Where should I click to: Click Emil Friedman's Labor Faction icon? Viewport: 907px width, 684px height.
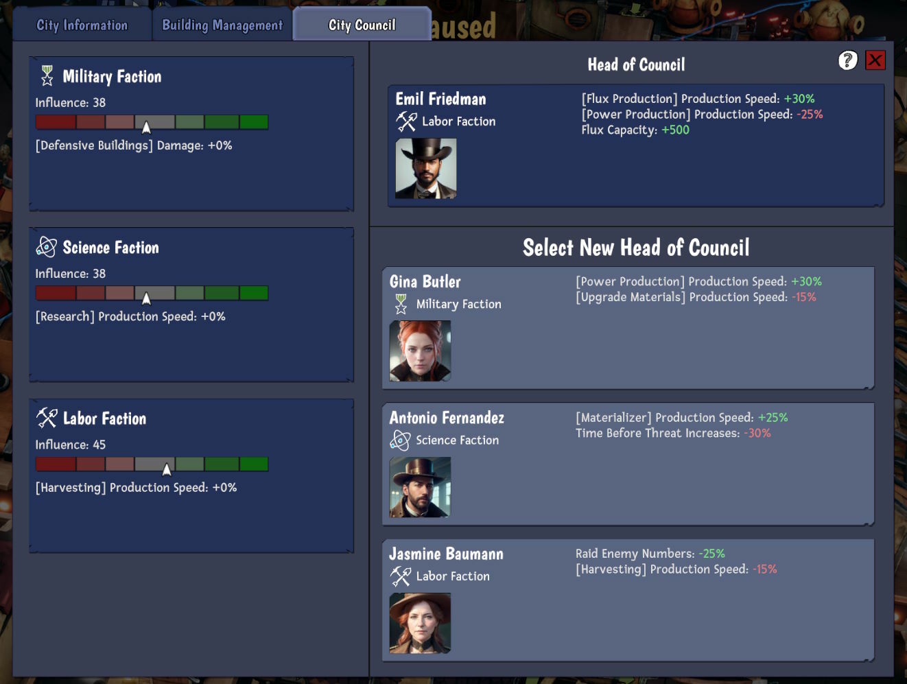click(x=407, y=121)
